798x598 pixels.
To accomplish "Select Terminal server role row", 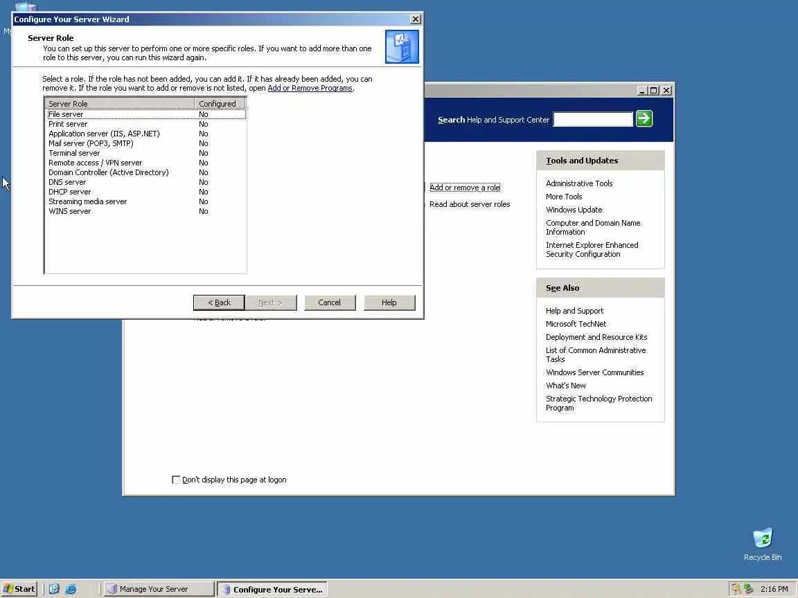I will 147,153.
